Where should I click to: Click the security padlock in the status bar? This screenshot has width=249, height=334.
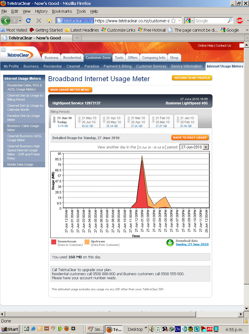pyautogui.click(x=246, y=321)
